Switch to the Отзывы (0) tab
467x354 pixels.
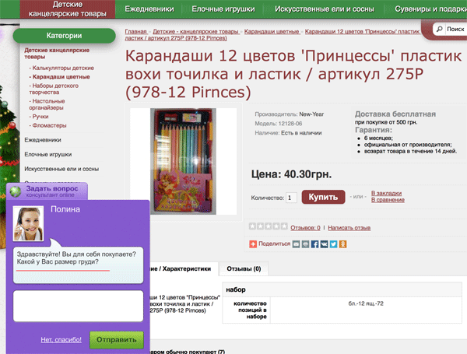pyautogui.click(x=244, y=268)
